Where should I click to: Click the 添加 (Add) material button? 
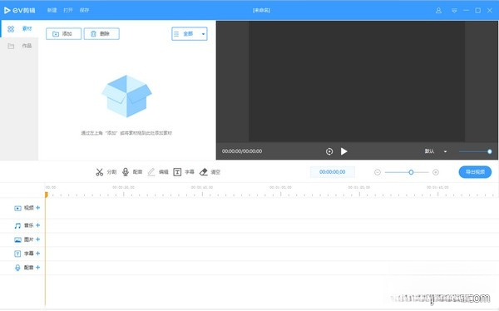[64, 34]
